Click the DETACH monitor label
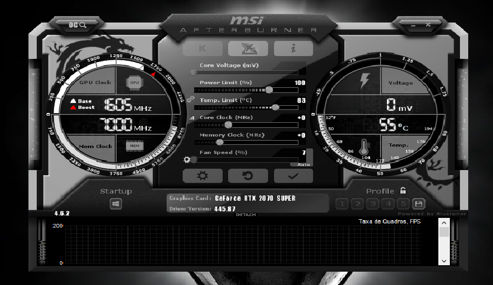 246,215
